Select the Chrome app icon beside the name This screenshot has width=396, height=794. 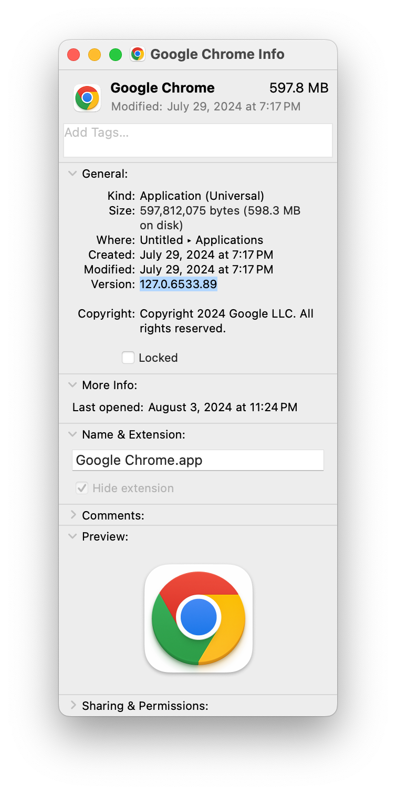tap(87, 98)
